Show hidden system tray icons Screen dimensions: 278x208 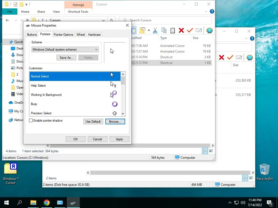[x=230, y=203]
